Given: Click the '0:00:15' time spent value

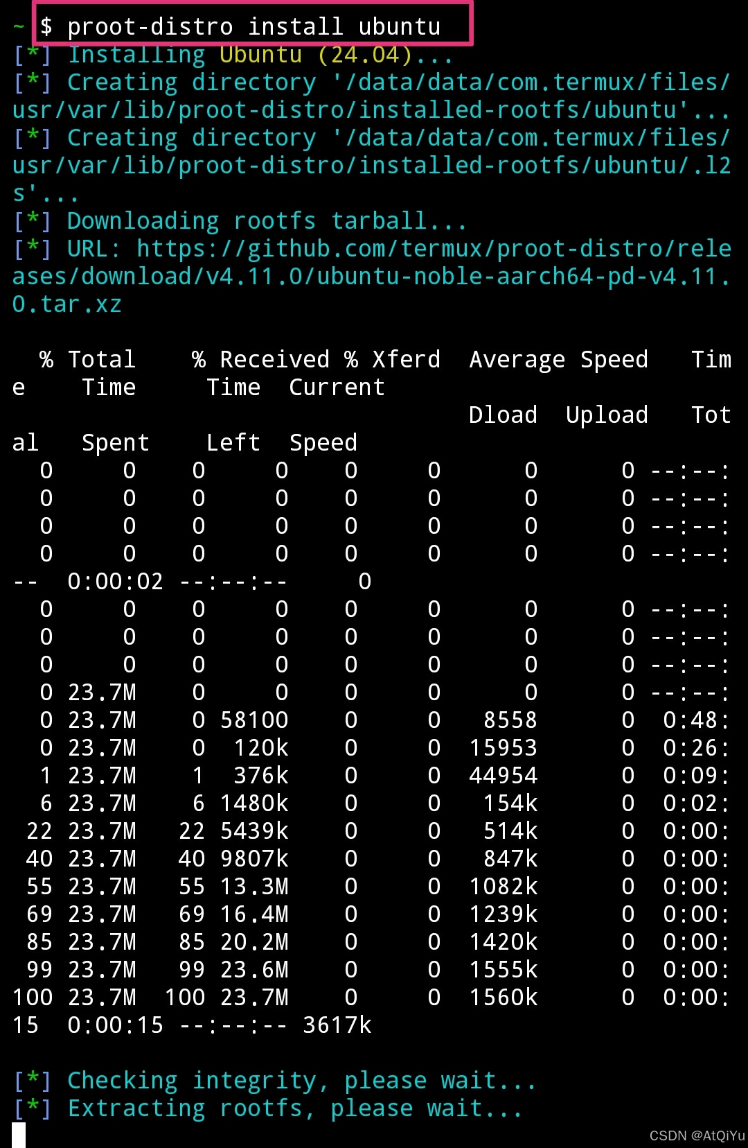Looking at the screenshot, I should [116, 1025].
